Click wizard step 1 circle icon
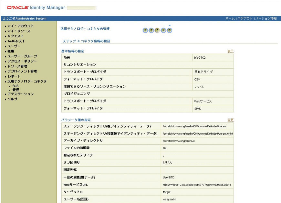This screenshot has height=203, width=281. [x=145, y=30]
